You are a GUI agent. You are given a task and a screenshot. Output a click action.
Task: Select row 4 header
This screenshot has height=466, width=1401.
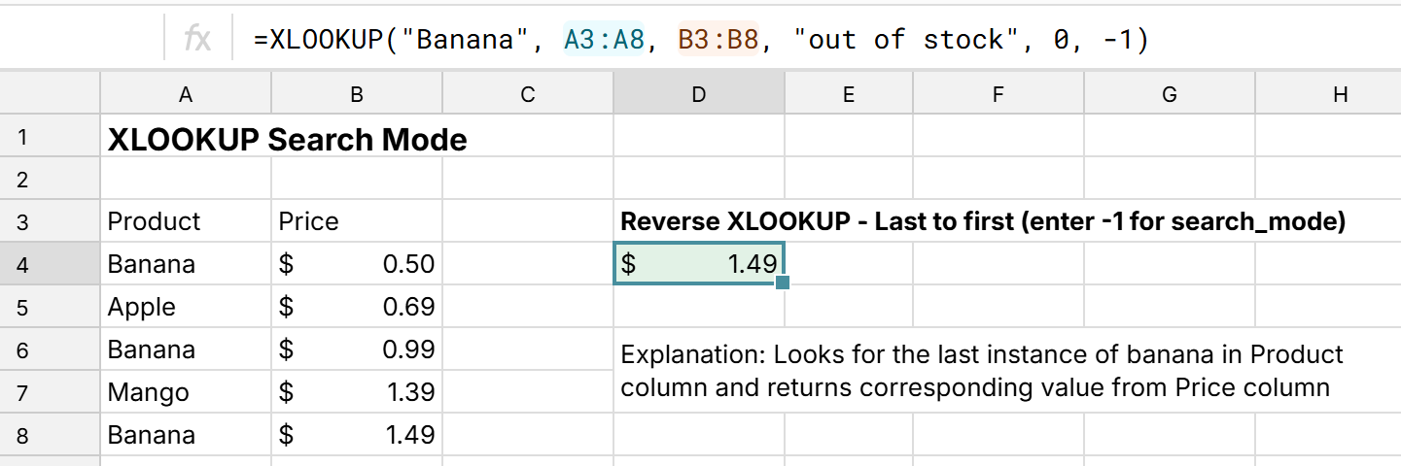23,264
